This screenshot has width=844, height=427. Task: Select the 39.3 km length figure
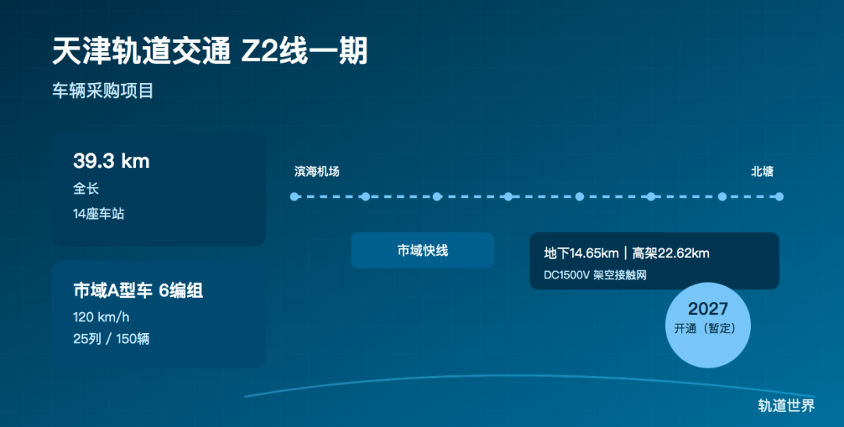111,161
